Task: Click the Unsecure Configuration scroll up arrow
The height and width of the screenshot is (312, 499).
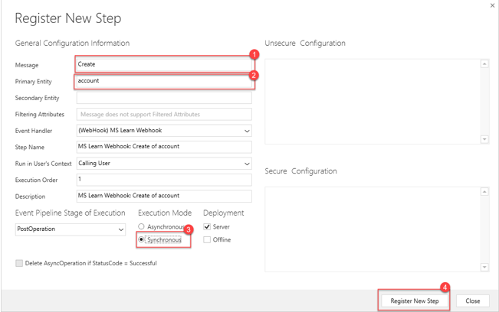Action: 484,64
